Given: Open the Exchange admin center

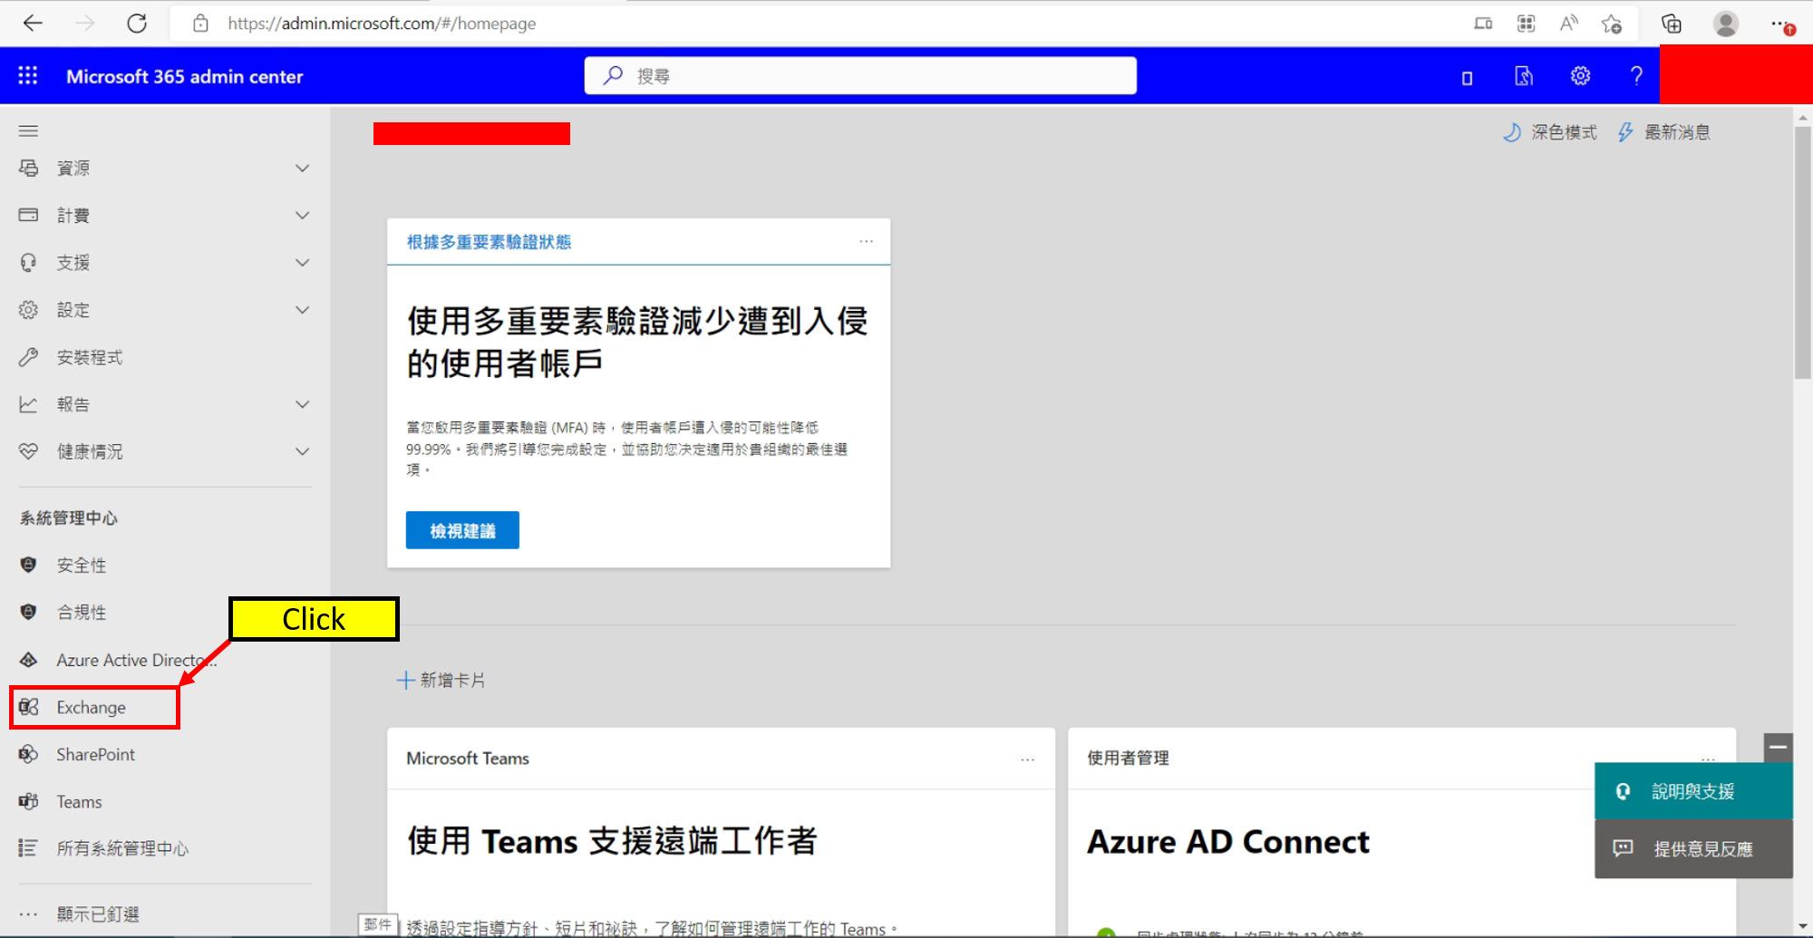Looking at the screenshot, I should (90, 707).
